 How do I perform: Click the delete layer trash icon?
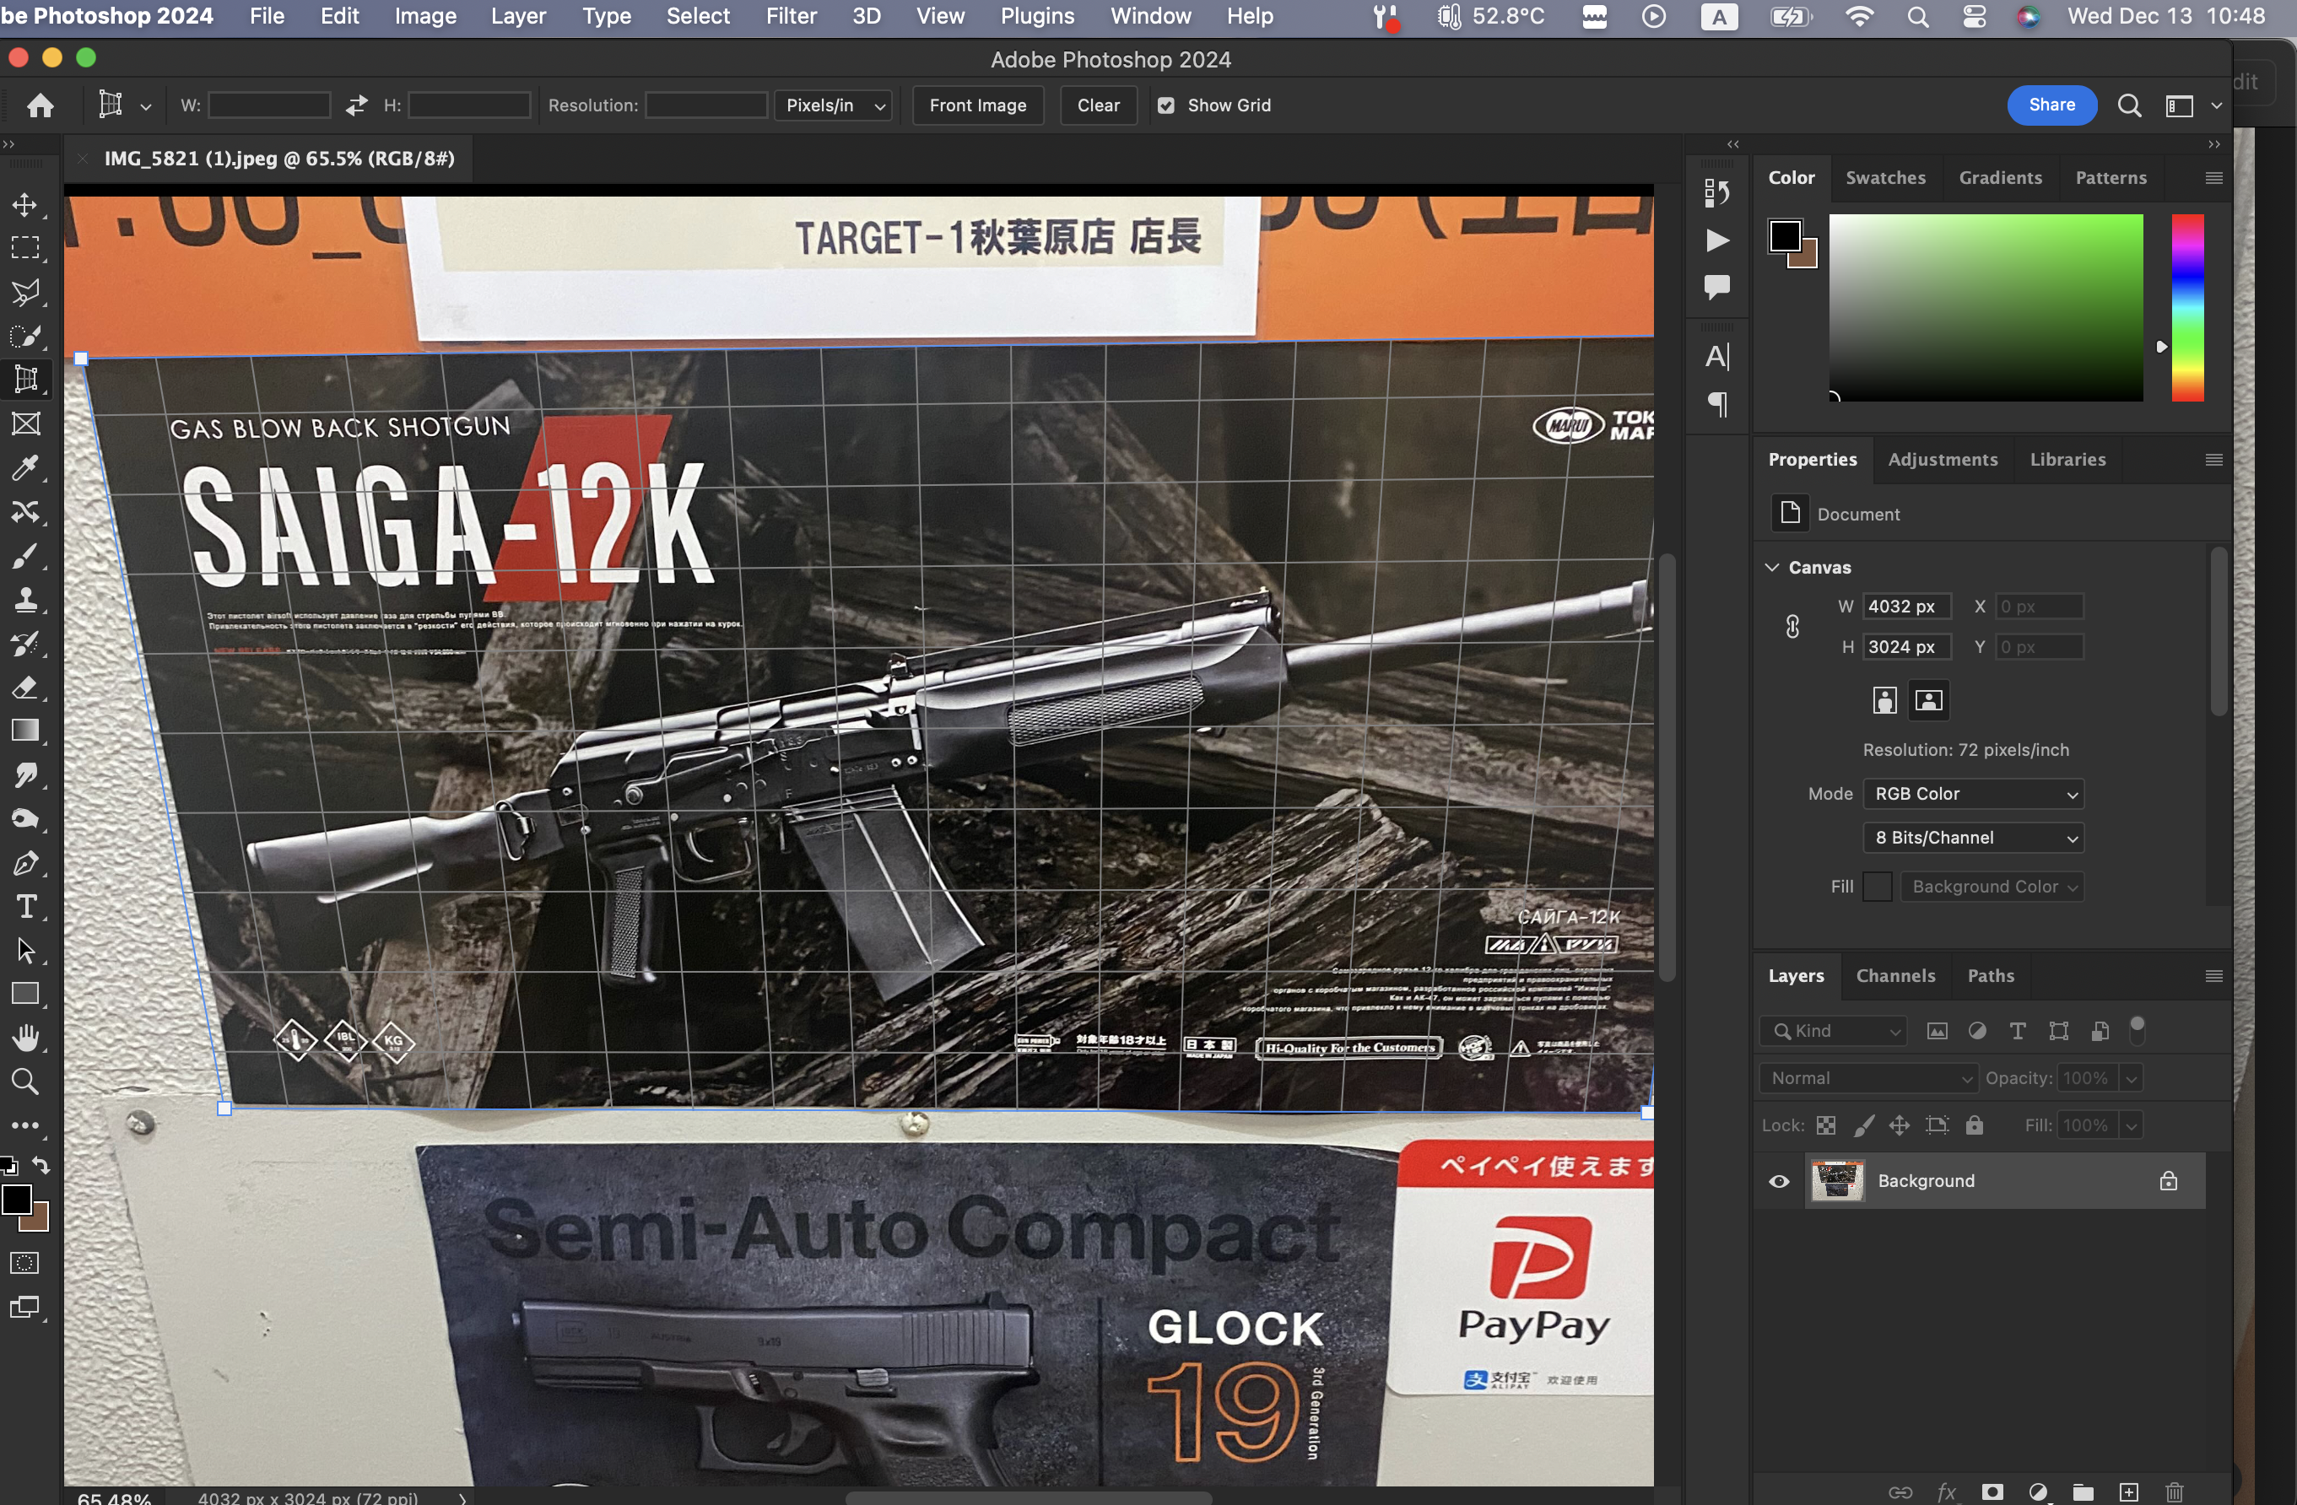pyautogui.click(x=2174, y=1492)
